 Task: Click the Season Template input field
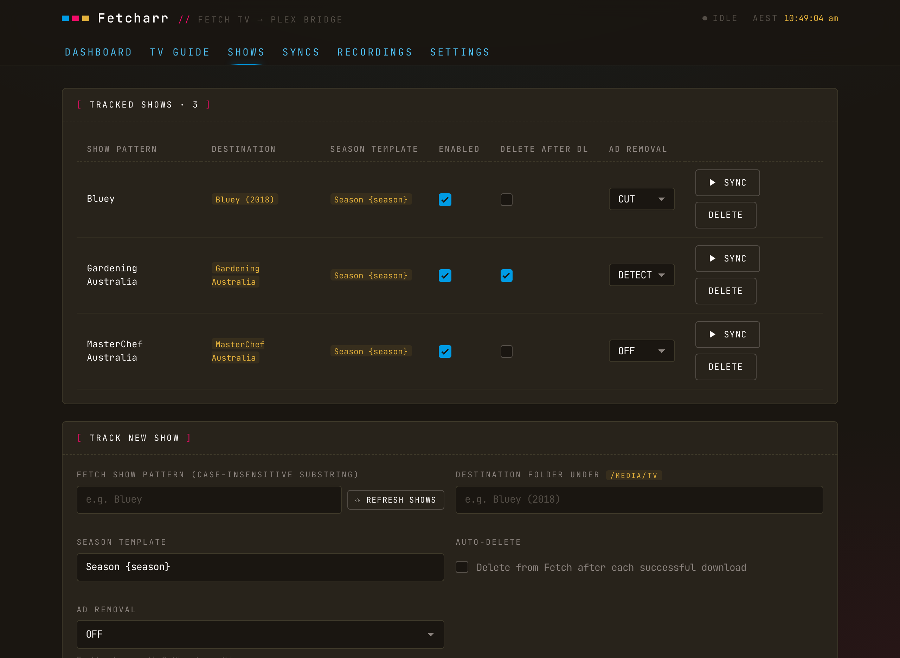point(260,567)
